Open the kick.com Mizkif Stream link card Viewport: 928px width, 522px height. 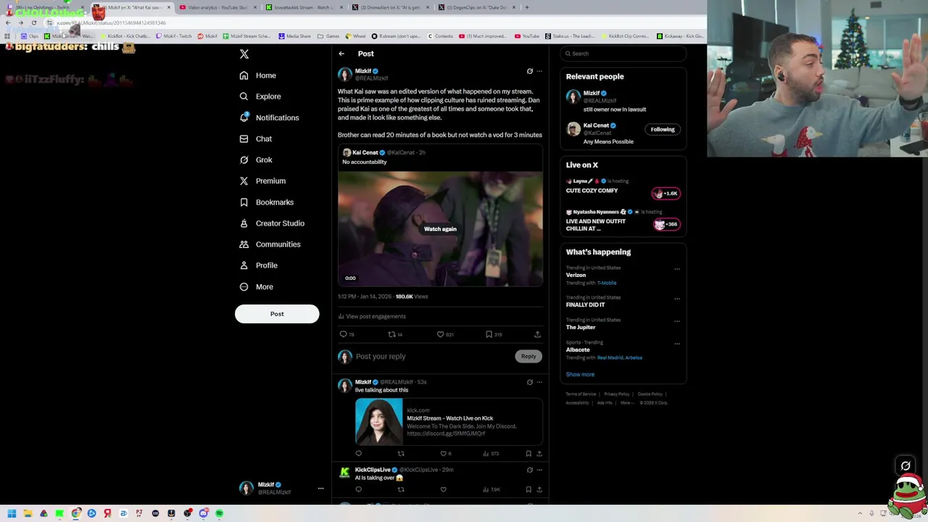[x=449, y=421]
